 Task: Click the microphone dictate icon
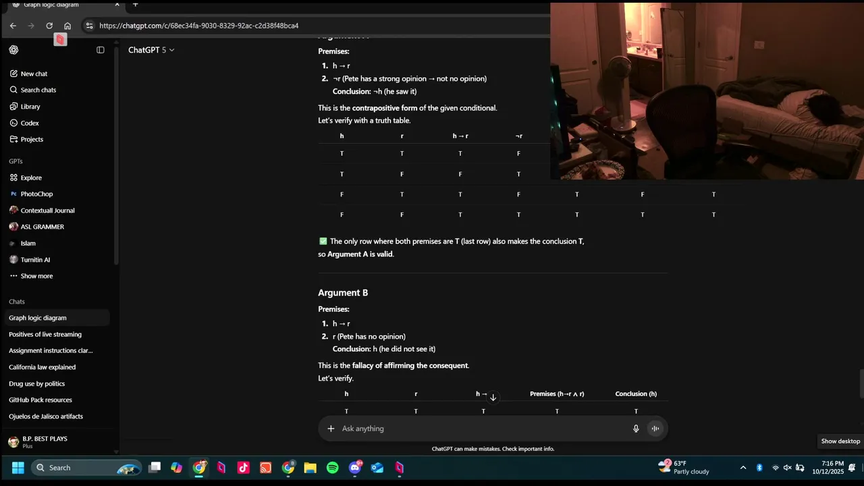[x=636, y=429]
